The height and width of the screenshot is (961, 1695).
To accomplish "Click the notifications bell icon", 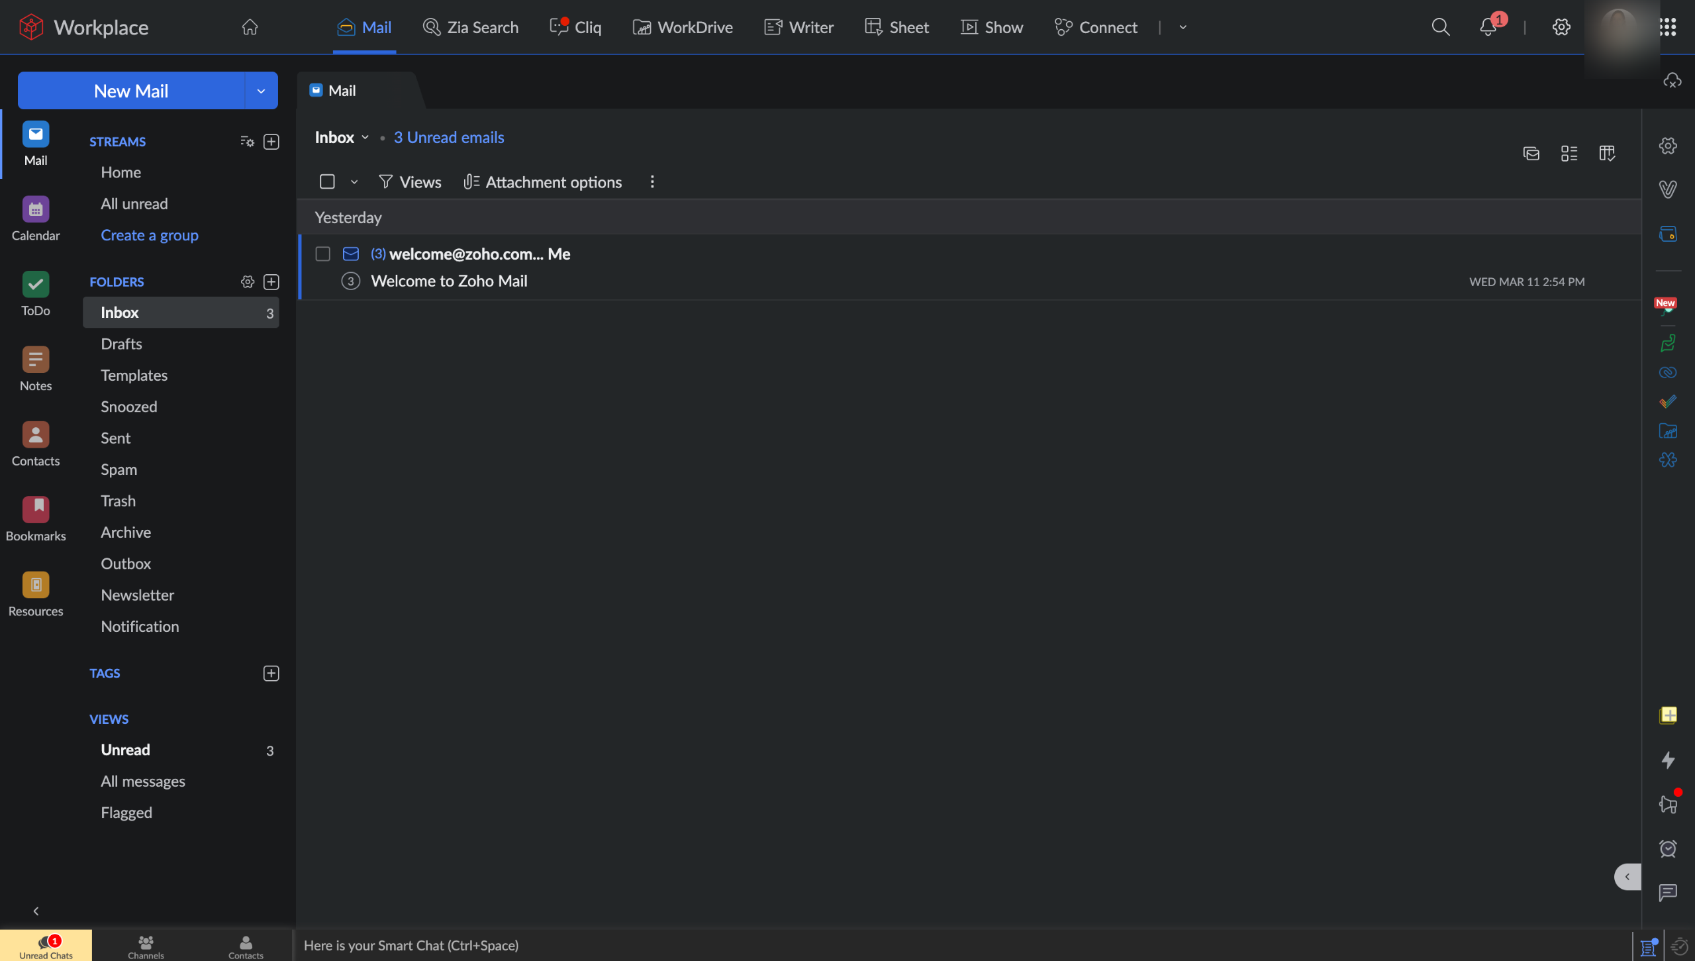I will 1488,27.
